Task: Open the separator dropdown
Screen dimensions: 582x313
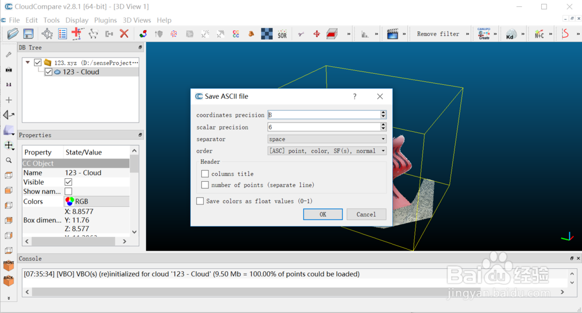Action: point(327,139)
